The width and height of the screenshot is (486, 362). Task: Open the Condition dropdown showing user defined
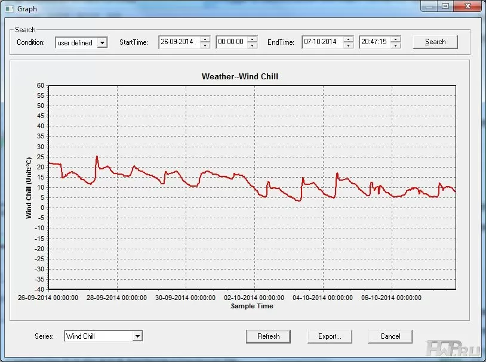tap(81, 42)
